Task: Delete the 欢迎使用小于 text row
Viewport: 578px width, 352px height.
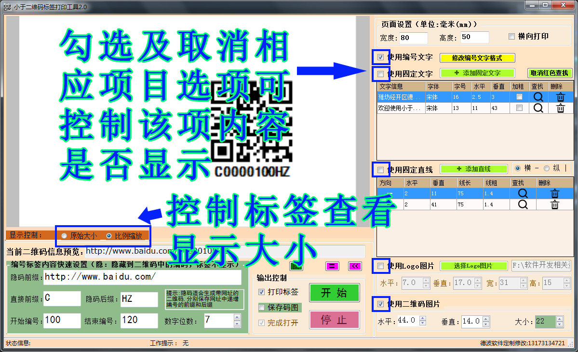Action: point(560,108)
